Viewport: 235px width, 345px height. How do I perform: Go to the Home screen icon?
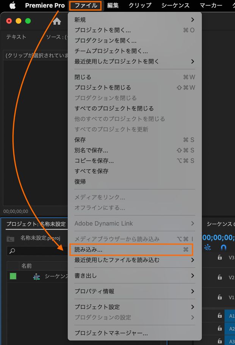point(56,21)
